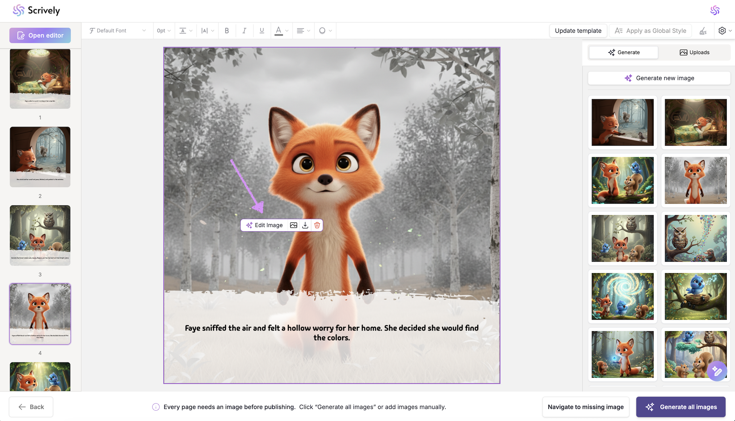
Task: Click the clear formatting brush icon
Action: point(703,31)
